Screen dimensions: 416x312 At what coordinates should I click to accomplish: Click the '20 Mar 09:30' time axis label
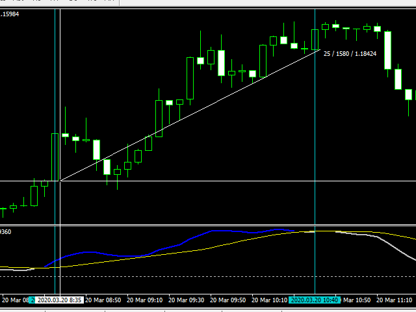pos(187,300)
